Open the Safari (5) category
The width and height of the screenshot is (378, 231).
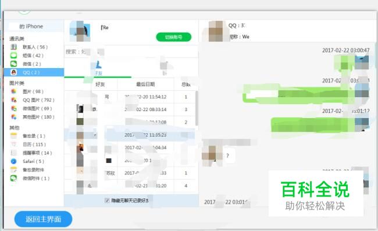coord(34,161)
